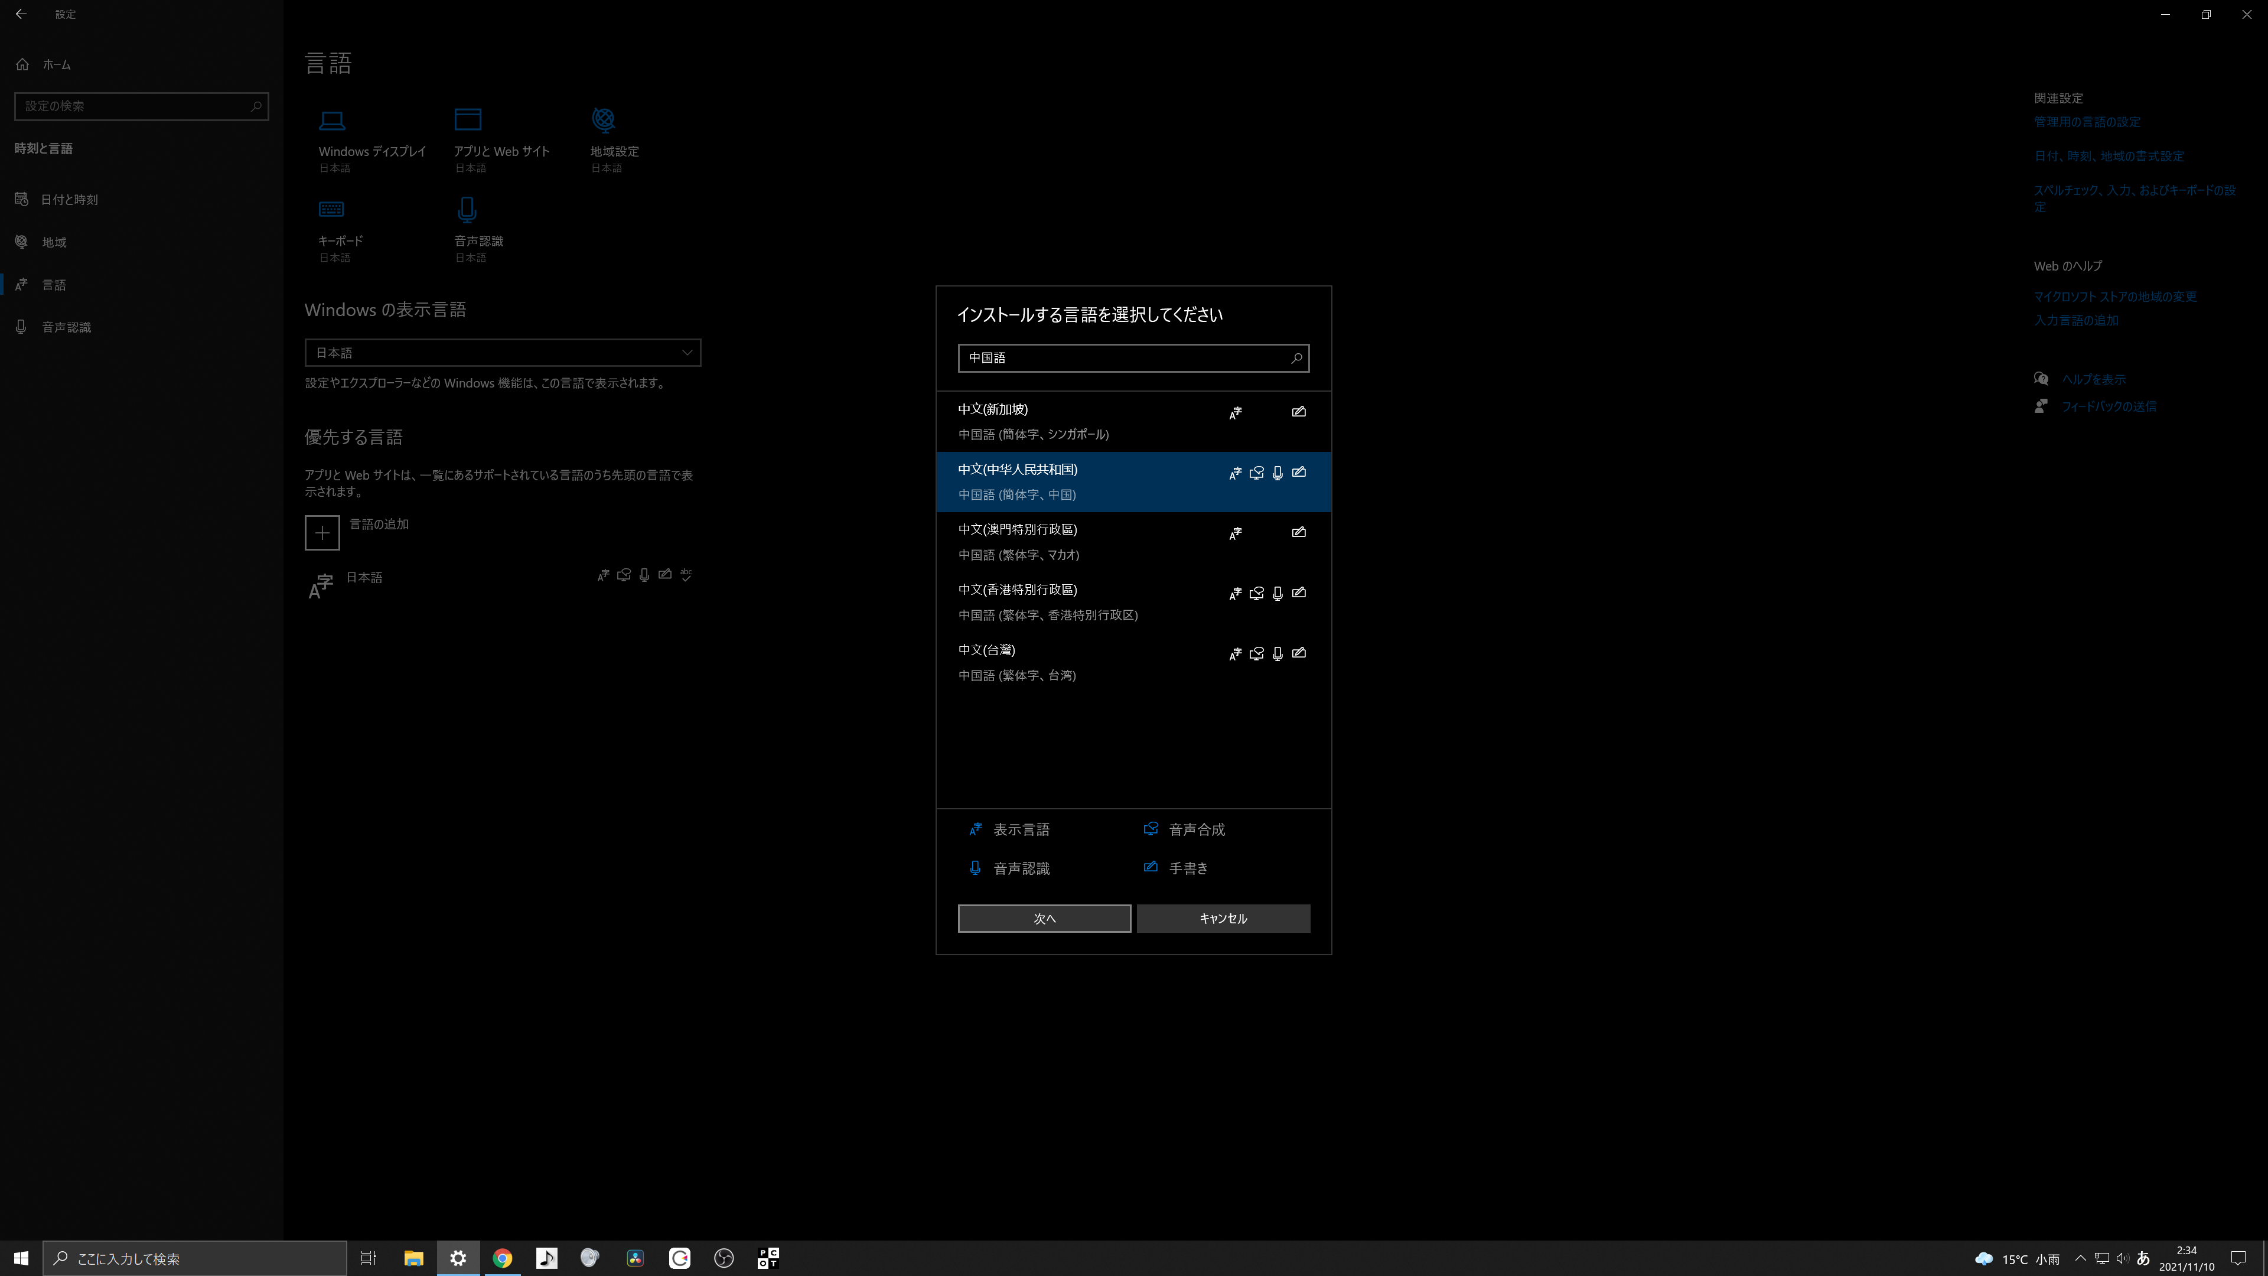2268x1276 pixels.
Task: Open File Explorer from the taskbar
Action: pyautogui.click(x=414, y=1258)
